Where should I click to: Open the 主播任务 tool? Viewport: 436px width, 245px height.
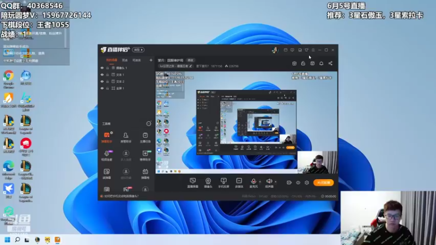pos(145,138)
